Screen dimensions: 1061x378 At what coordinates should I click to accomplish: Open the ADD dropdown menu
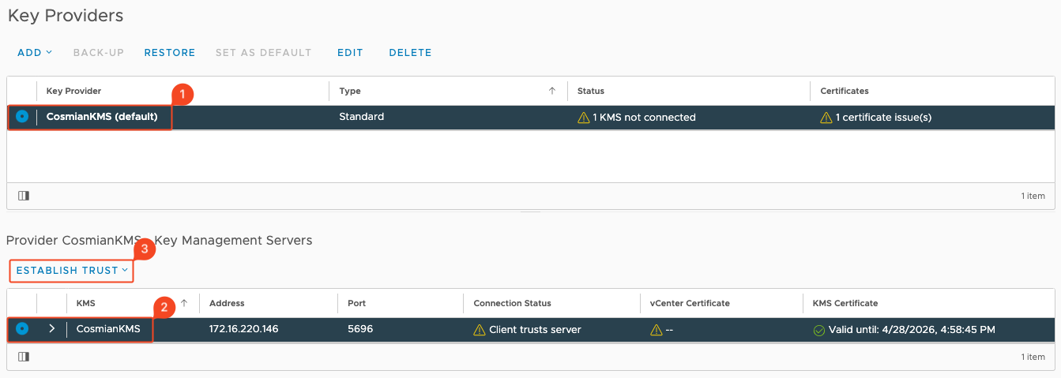(35, 53)
